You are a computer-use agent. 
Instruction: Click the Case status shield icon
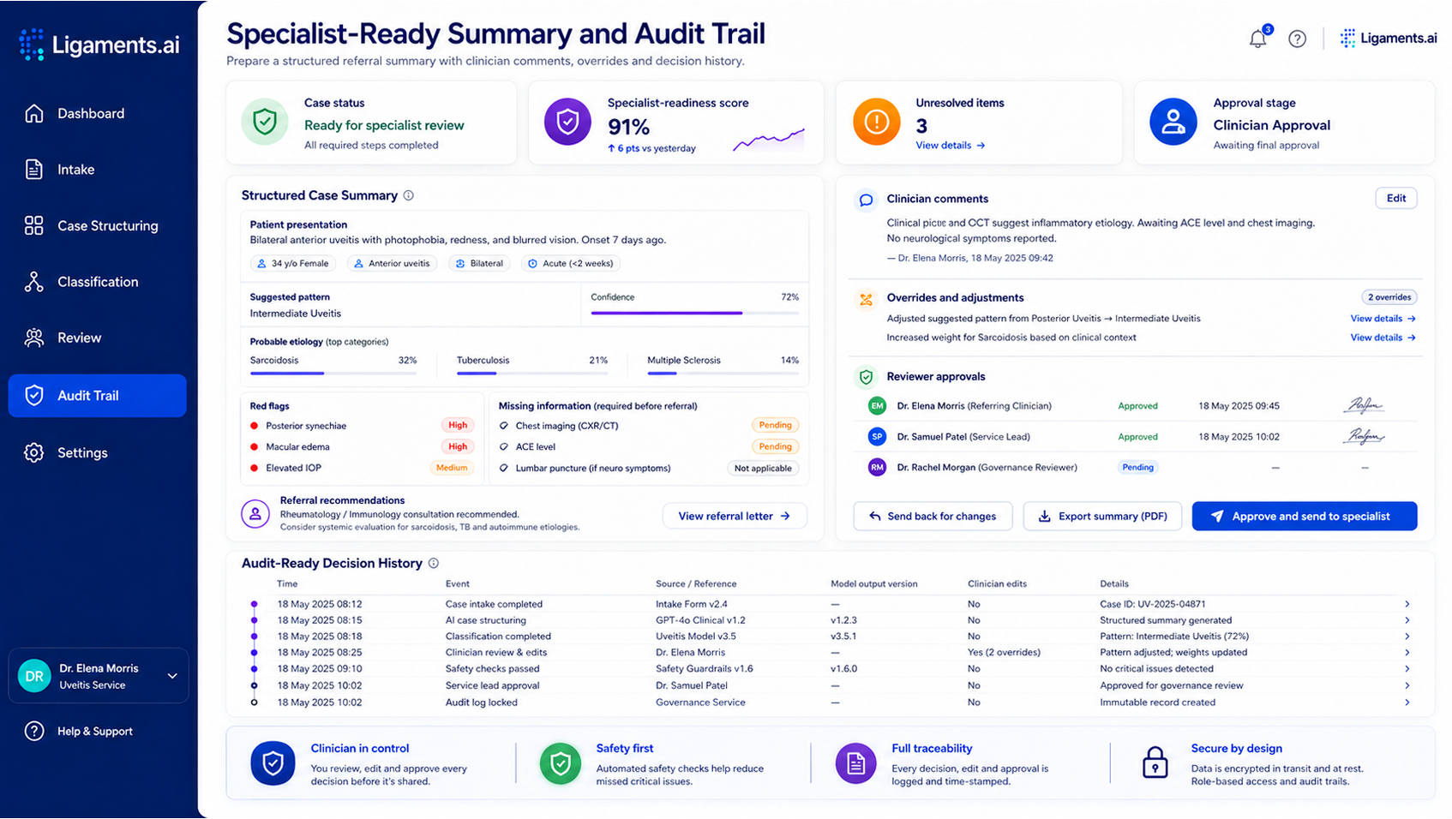click(x=265, y=122)
